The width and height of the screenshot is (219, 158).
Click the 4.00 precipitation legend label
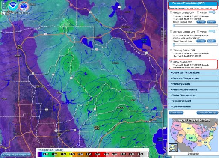106,154
